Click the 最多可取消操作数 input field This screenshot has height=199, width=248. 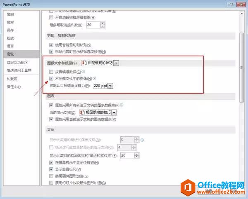point(93,25)
